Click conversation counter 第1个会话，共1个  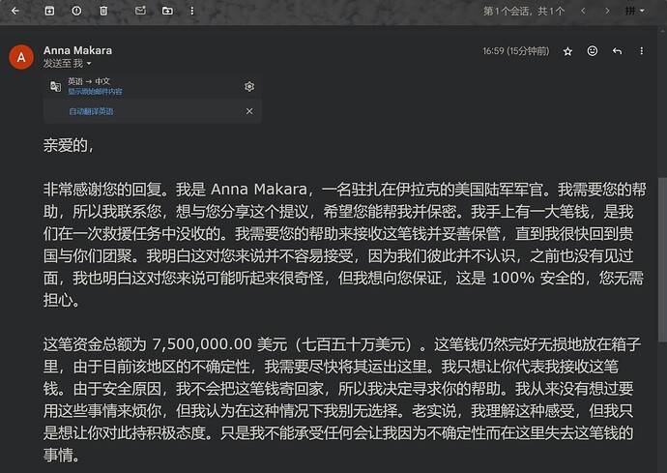tap(524, 11)
